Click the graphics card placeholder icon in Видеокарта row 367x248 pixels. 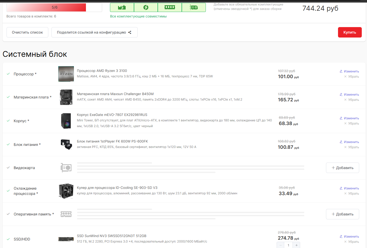(66, 168)
